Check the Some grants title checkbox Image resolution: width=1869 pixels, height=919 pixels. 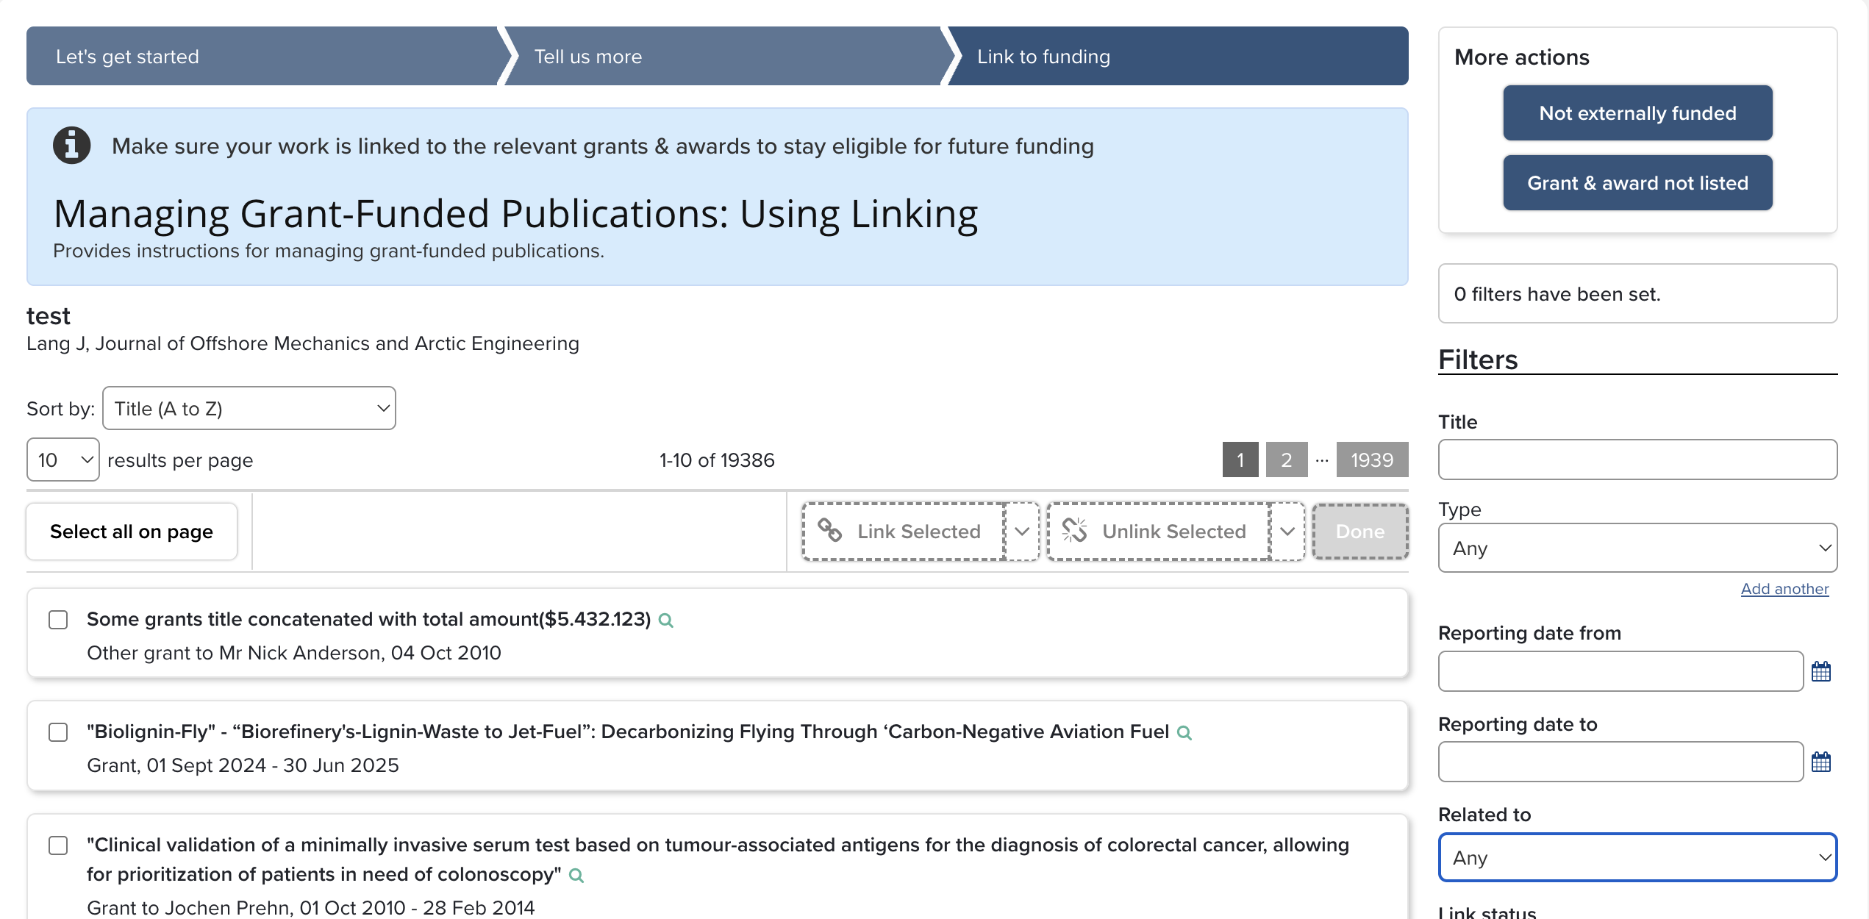58,620
